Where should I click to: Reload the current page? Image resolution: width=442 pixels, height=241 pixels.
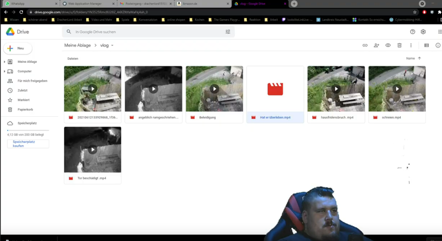tap(21, 12)
